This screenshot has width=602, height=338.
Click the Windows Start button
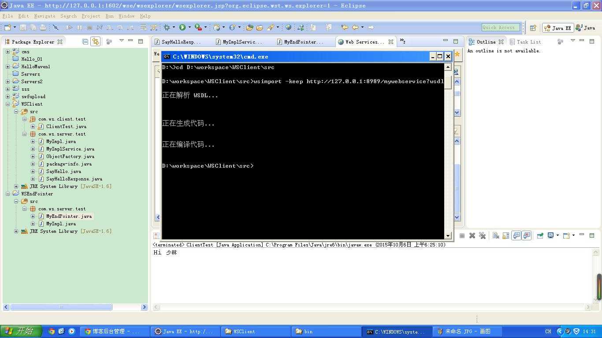click(21, 331)
